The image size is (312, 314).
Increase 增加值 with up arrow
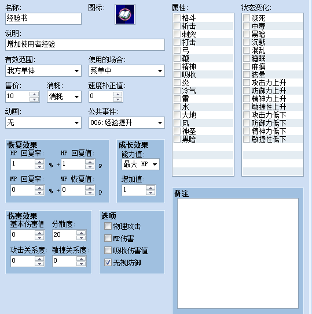(x=151, y=188)
